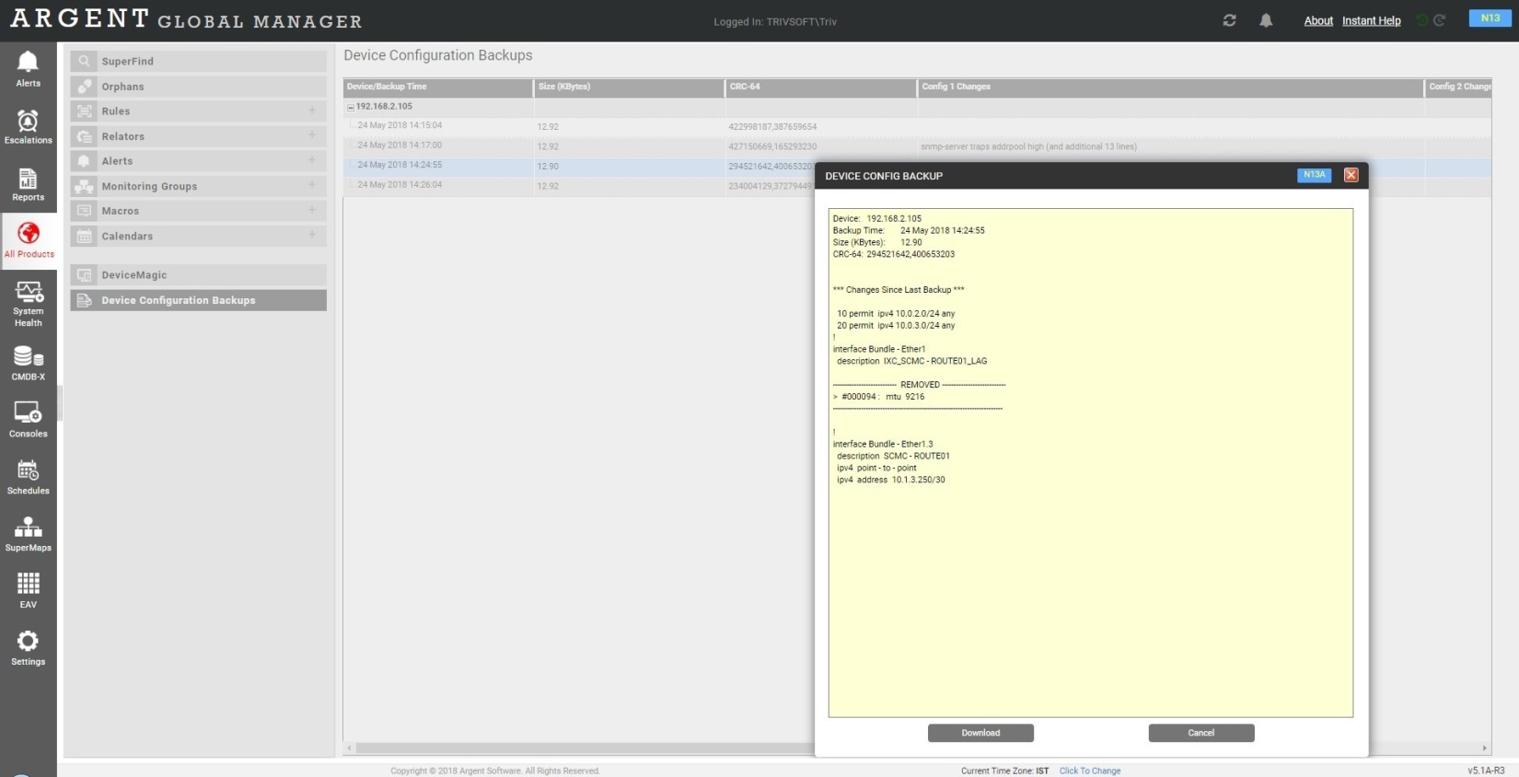Select the 24 May 2018 14:17:00 backup row

pyautogui.click(x=400, y=145)
